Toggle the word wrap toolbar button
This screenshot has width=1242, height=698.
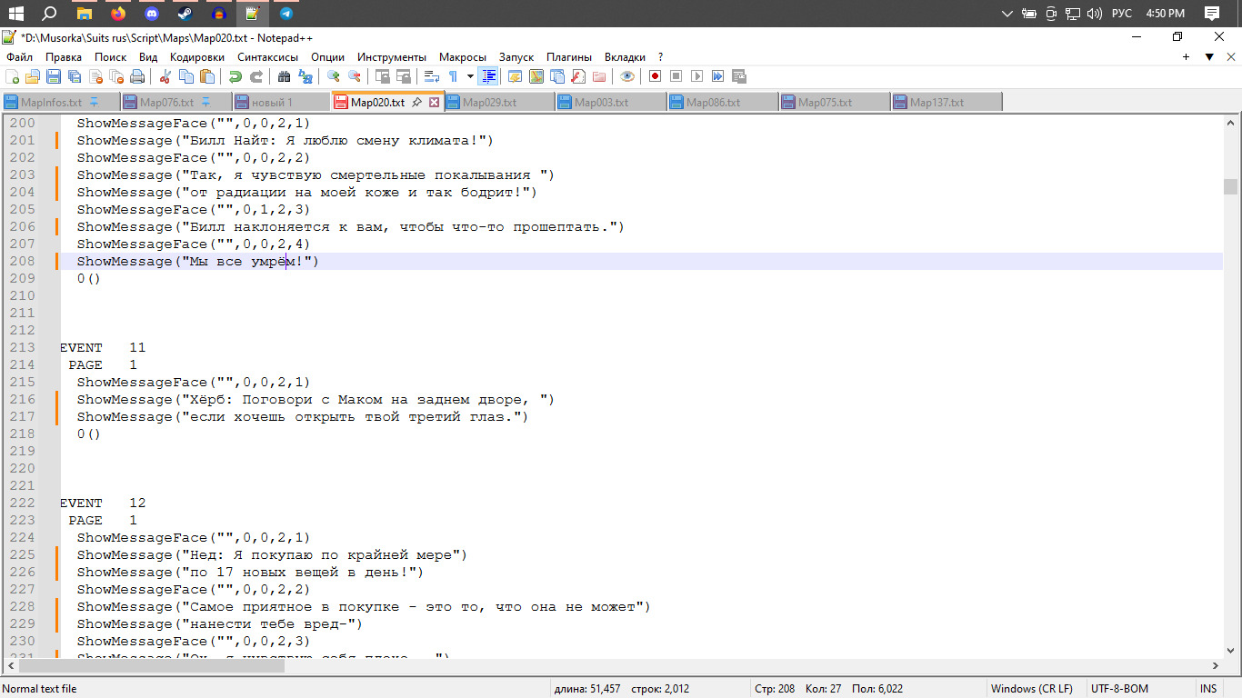coord(432,76)
